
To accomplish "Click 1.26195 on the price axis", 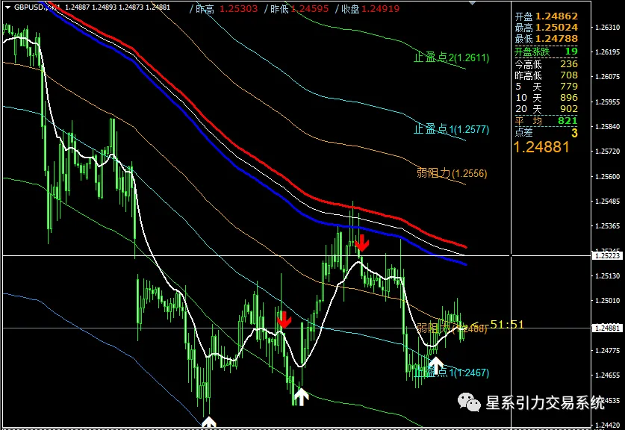I will [x=608, y=52].
